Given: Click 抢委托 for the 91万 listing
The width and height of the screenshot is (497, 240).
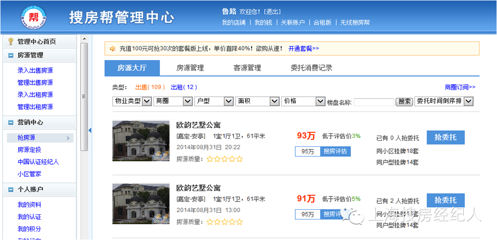Looking at the screenshot, I should (446, 200).
